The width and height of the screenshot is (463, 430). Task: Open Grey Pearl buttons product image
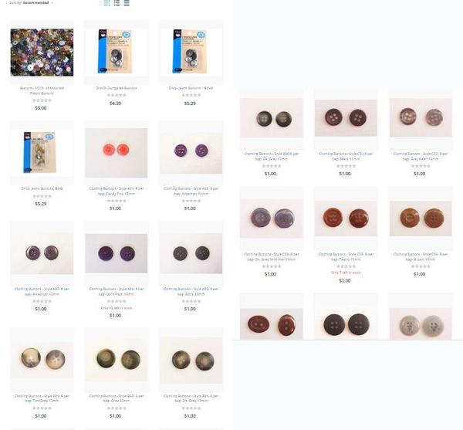421,117
